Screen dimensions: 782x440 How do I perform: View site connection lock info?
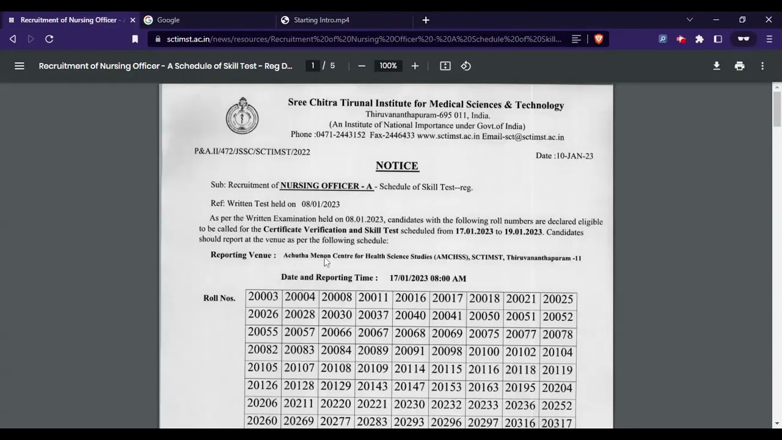(x=158, y=39)
